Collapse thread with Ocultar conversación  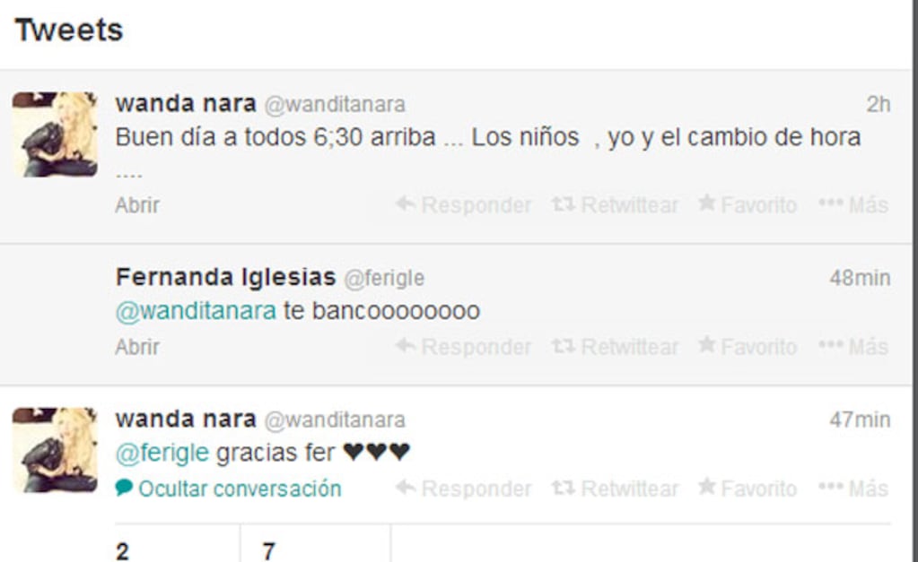228,489
